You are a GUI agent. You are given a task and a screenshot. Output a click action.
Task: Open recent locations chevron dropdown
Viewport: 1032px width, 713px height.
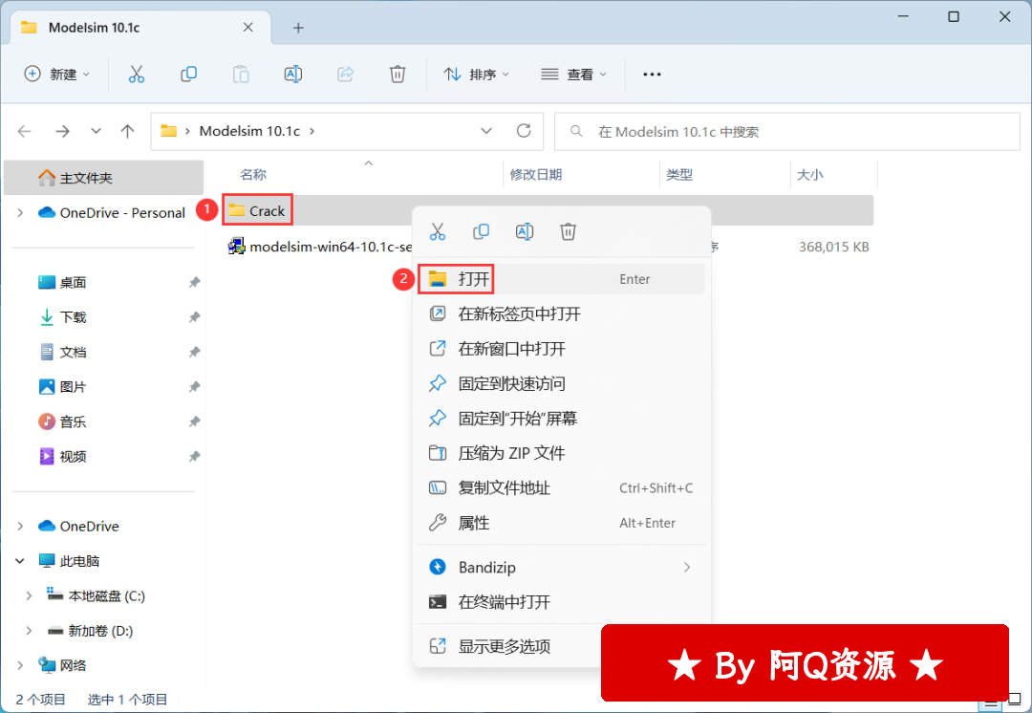97,132
